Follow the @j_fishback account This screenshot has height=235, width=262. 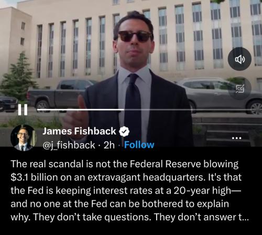(139, 145)
